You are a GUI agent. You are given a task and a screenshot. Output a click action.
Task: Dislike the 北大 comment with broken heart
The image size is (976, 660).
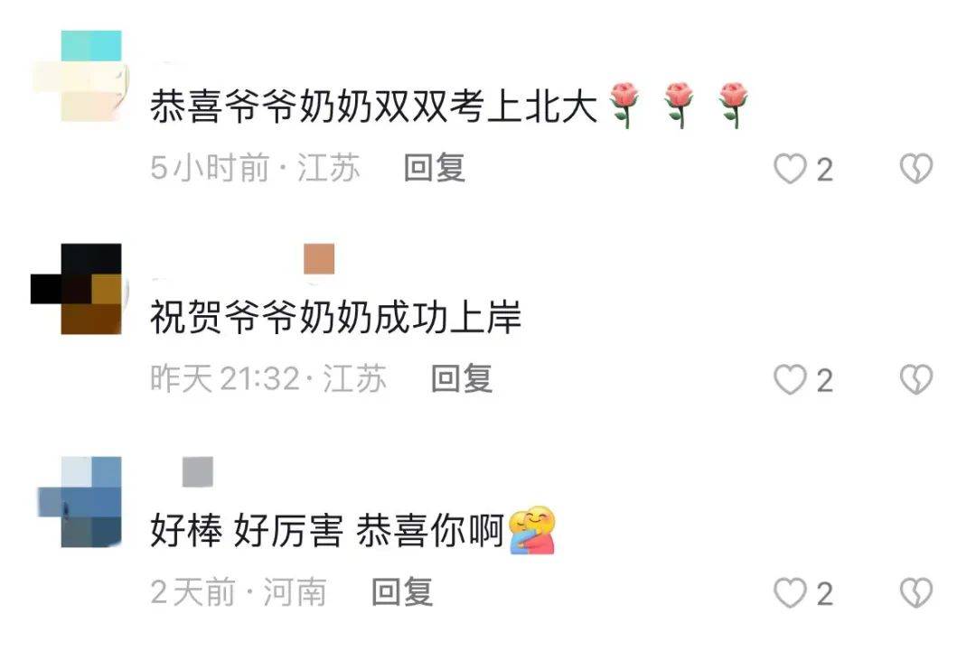coord(916,169)
